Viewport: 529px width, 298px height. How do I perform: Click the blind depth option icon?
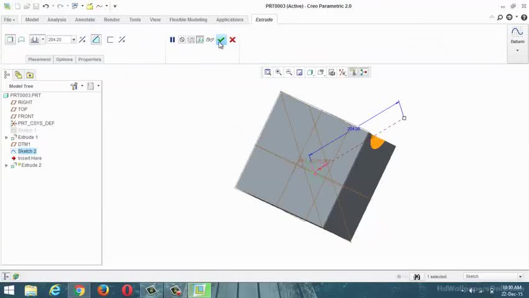pos(35,40)
